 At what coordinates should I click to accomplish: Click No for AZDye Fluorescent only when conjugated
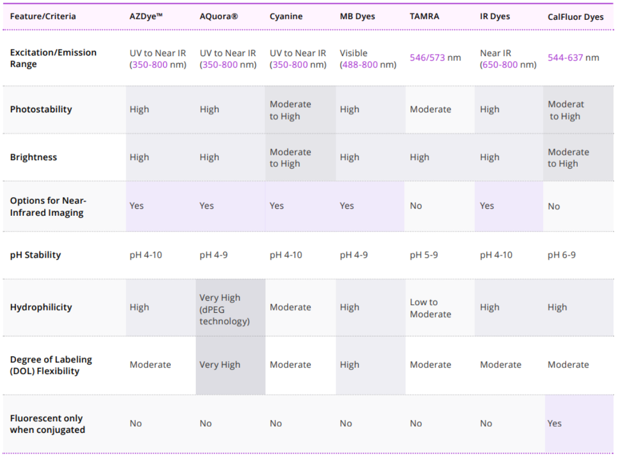[x=136, y=423]
